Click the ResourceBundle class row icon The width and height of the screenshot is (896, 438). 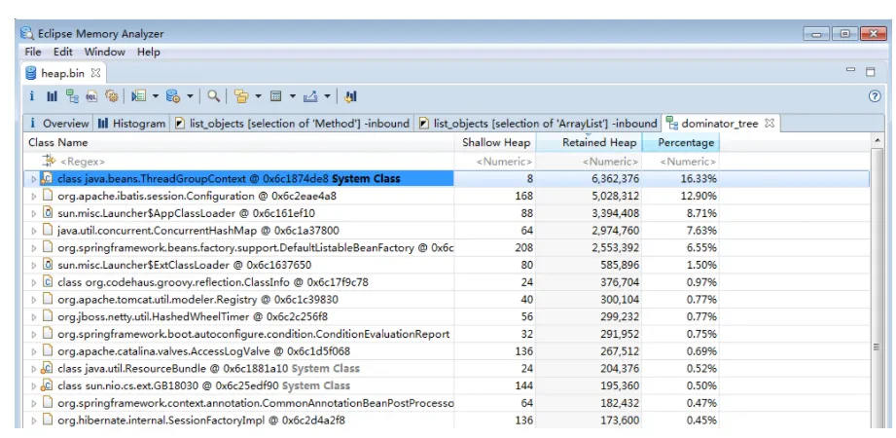tap(48, 368)
